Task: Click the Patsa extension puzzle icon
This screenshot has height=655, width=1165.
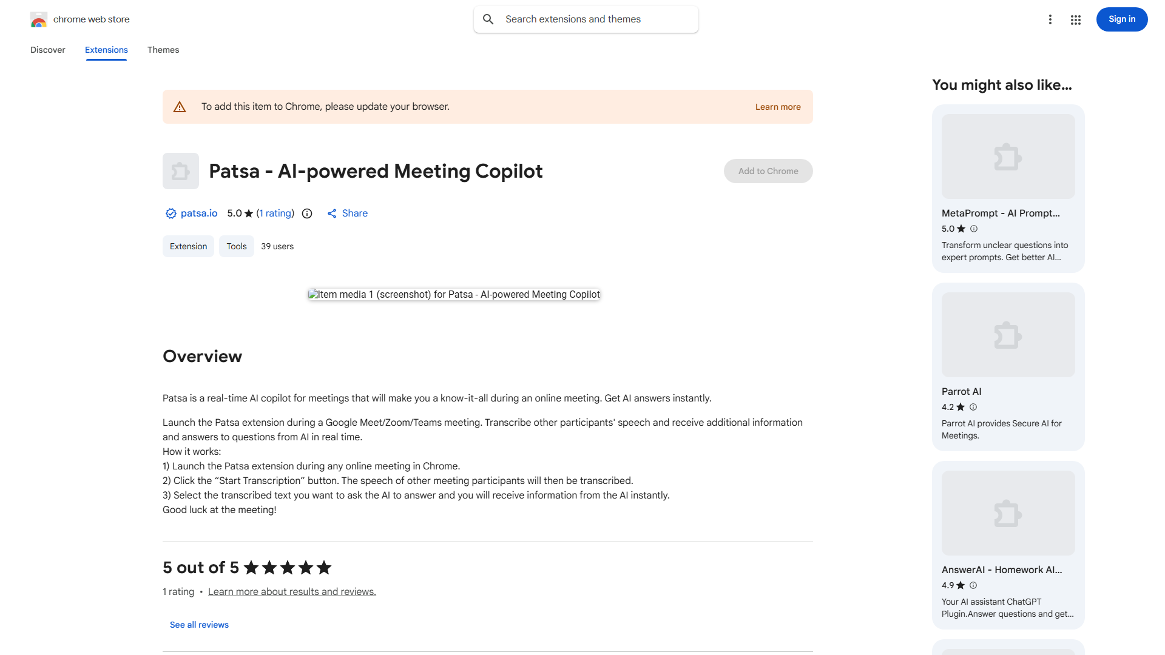Action: (x=181, y=171)
